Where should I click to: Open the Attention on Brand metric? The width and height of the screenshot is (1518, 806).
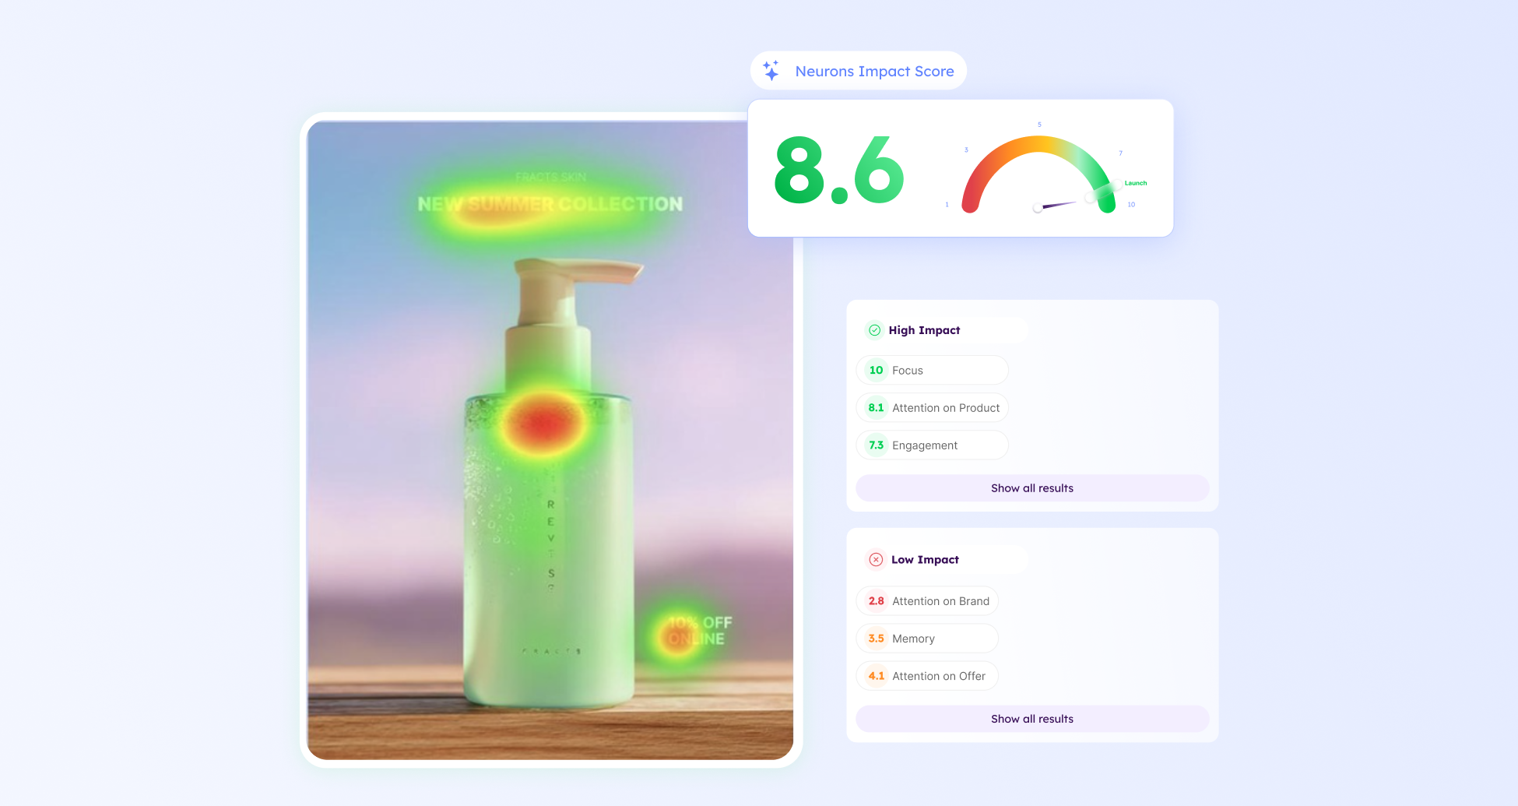[926, 601]
